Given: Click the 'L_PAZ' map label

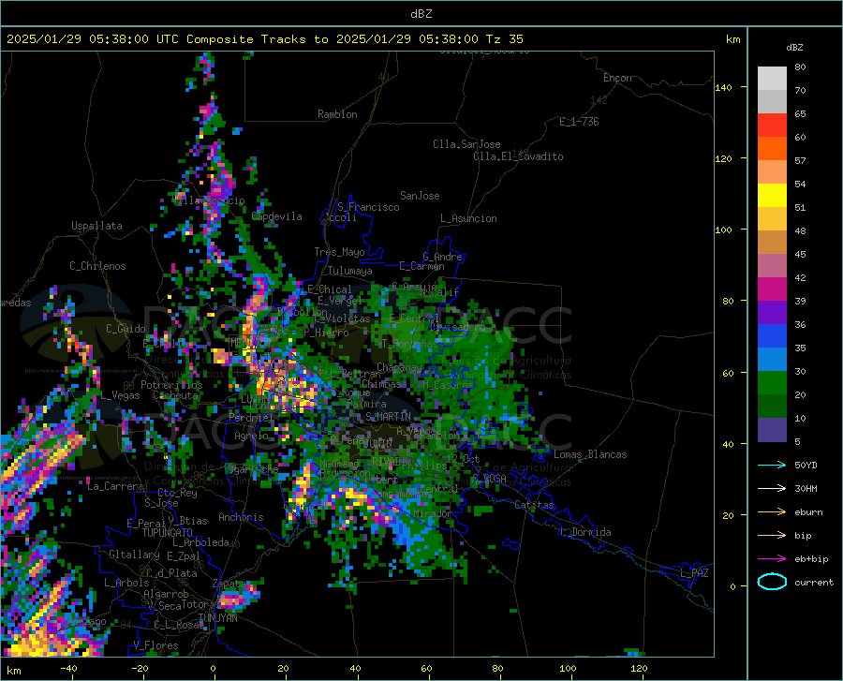Looking at the screenshot, I should coord(694,573).
